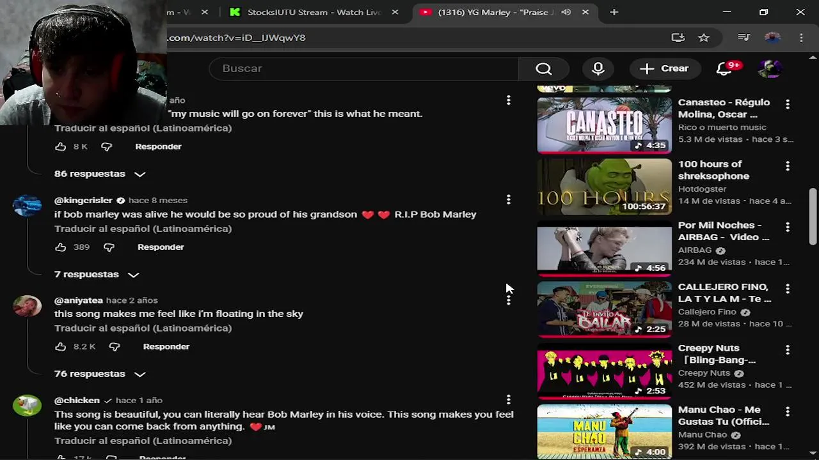
Task: Open @kingcrisler channel link
Action: (x=83, y=200)
